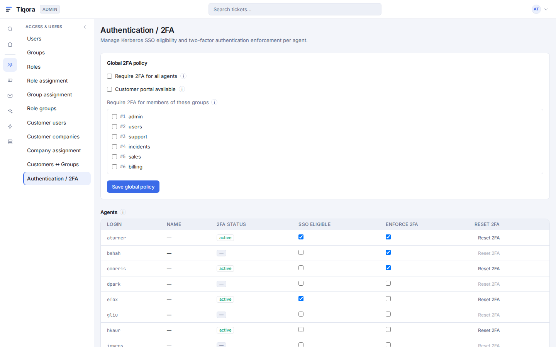
Task: Enable Require 2FA for all agents checkbox
Action: (110, 76)
